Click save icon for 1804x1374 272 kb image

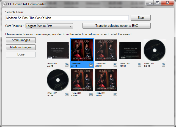[67, 65]
